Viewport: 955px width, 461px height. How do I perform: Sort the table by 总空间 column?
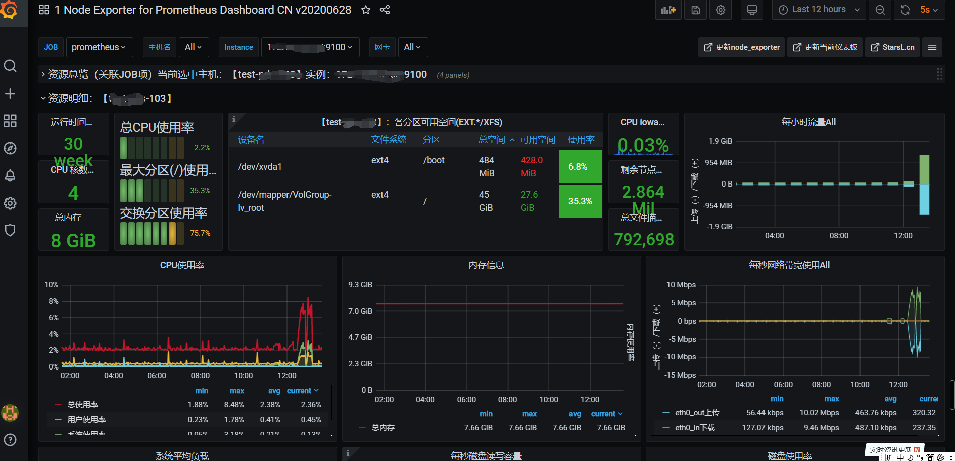point(491,139)
